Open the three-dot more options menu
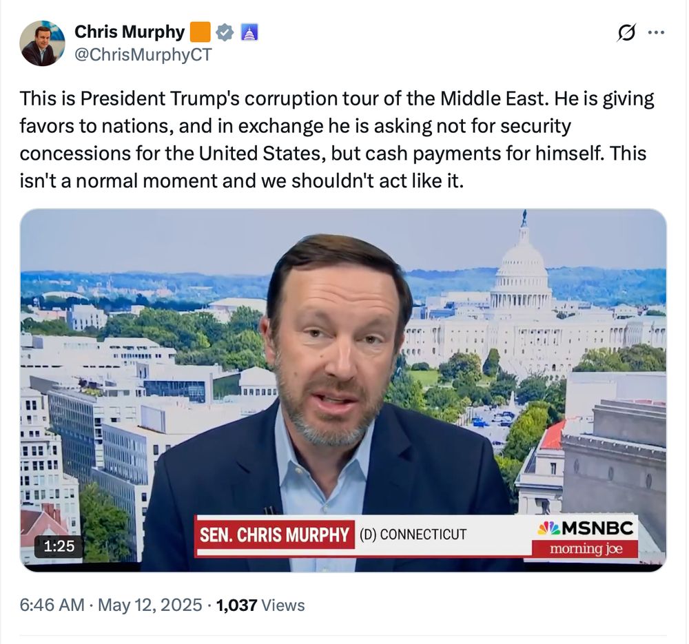The width and height of the screenshot is (689, 644). click(x=657, y=32)
